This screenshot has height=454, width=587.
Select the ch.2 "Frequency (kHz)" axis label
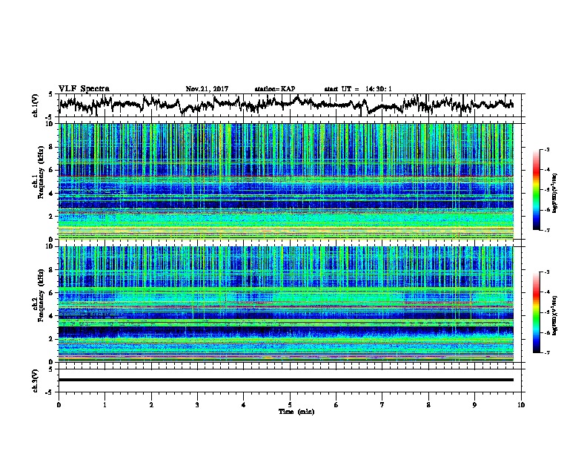coord(41,295)
